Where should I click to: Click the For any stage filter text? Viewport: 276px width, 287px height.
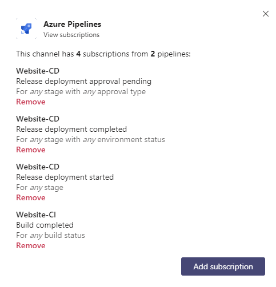39,188
